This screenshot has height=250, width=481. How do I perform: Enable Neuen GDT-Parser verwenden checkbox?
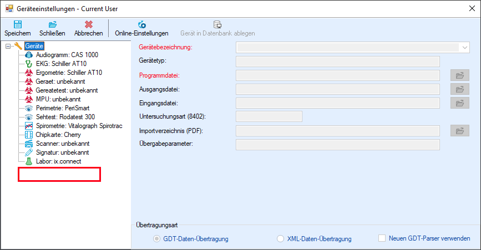coord(382,238)
